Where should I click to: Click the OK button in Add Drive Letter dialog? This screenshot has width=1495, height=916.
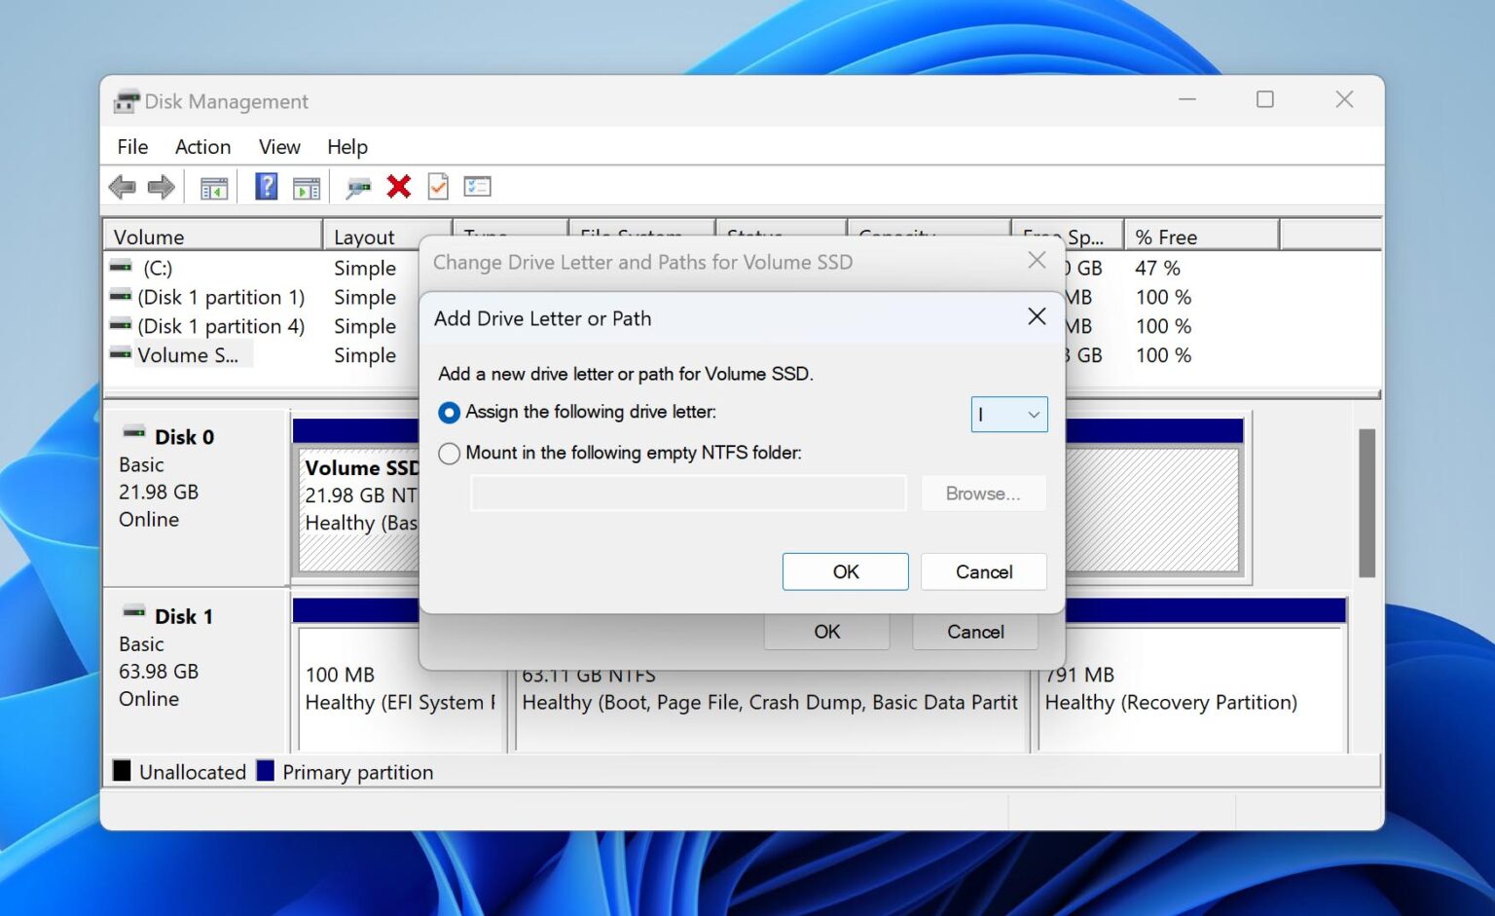pos(845,571)
